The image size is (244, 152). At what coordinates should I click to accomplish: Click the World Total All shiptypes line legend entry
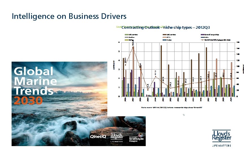[215, 40]
